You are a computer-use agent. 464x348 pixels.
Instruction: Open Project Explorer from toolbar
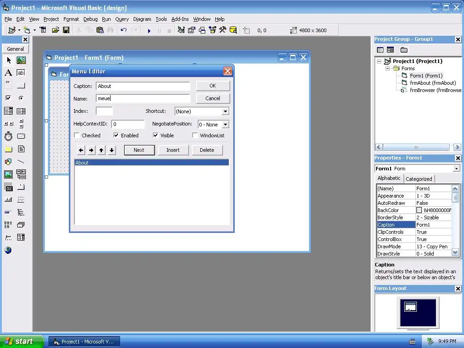click(x=181, y=30)
